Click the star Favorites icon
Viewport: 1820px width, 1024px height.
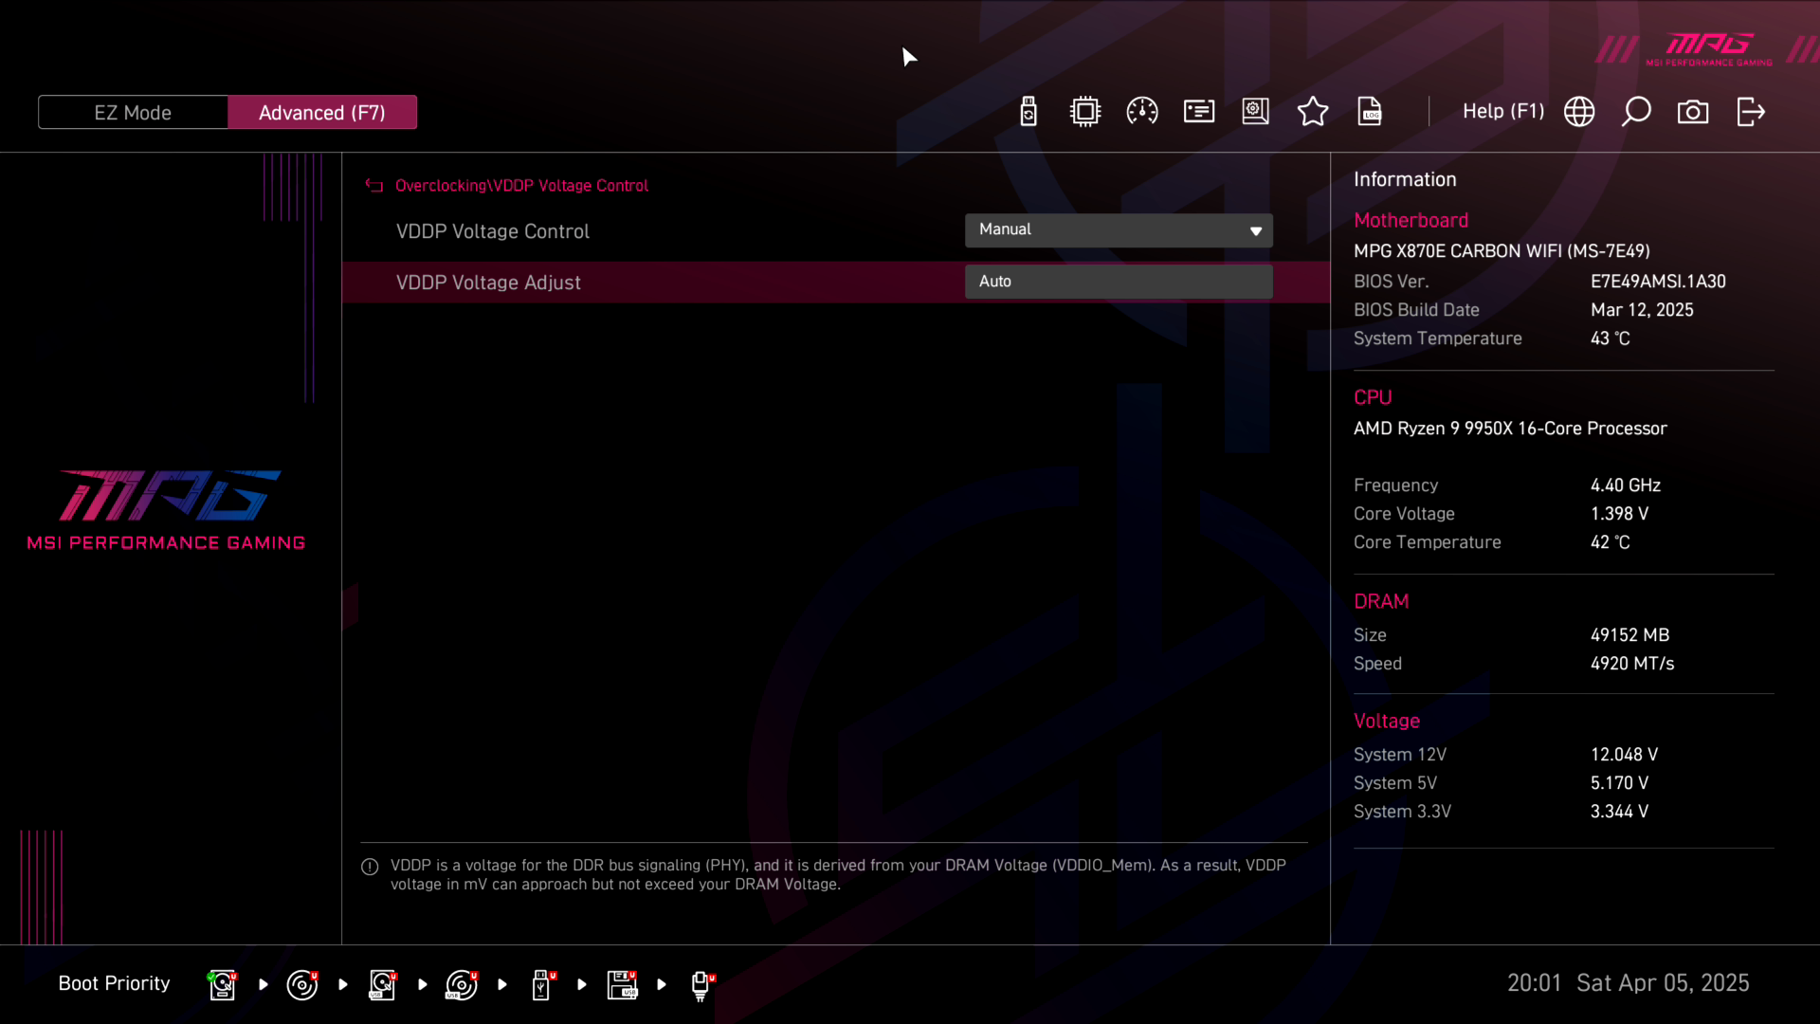pyautogui.click(x=1313, y=112)
